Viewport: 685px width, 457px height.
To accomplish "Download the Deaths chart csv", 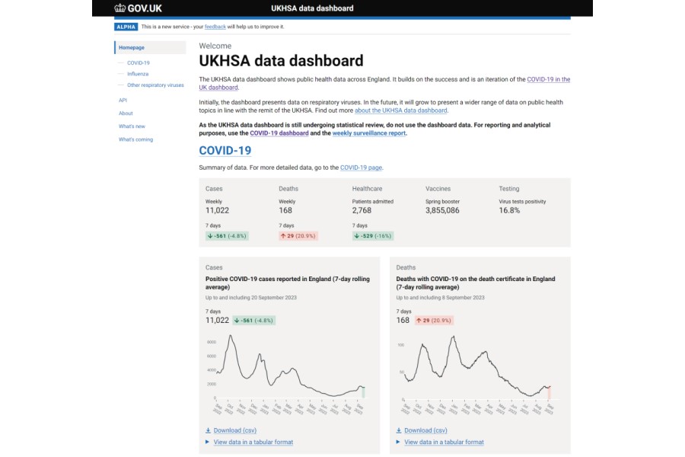I will pyautogui.click(x=425, y=430).
